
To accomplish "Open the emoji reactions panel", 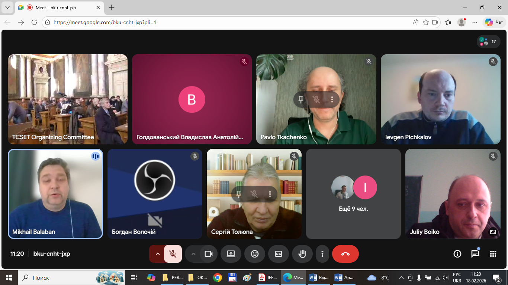I will [254, 254].
